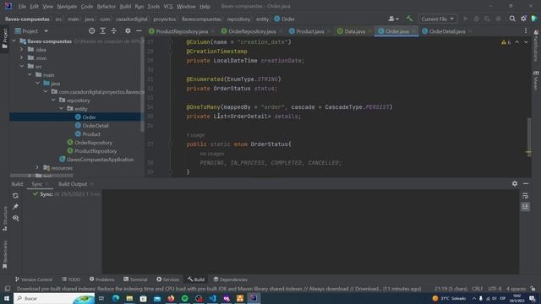Expand the .mvn folder
541x304 pixels.
[22, 58]
